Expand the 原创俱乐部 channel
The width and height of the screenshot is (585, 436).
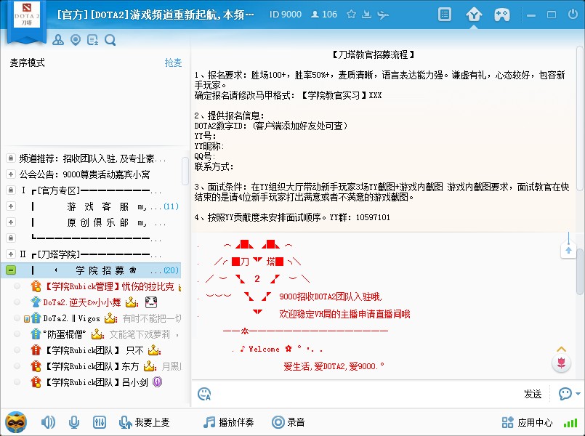[11, 222]
